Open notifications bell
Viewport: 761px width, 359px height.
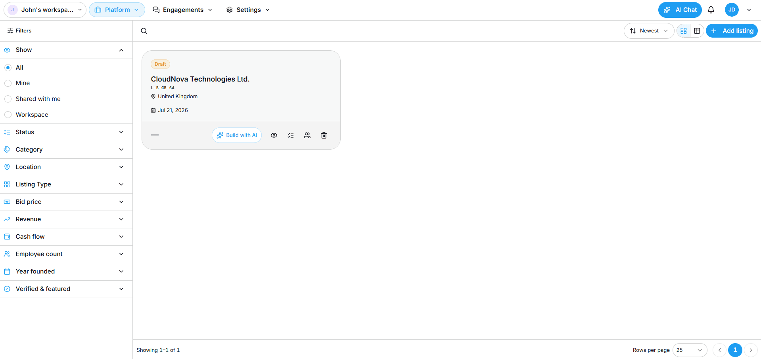711,10
